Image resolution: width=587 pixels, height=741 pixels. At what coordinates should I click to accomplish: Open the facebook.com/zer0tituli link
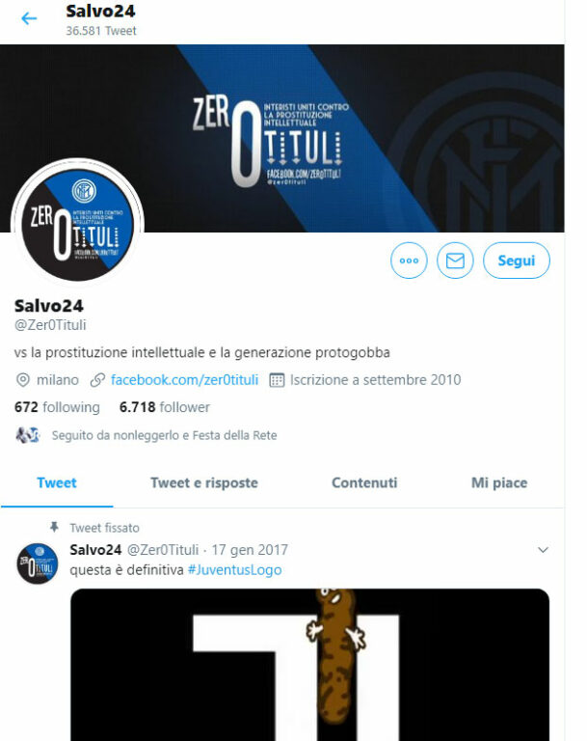[185, 380]
